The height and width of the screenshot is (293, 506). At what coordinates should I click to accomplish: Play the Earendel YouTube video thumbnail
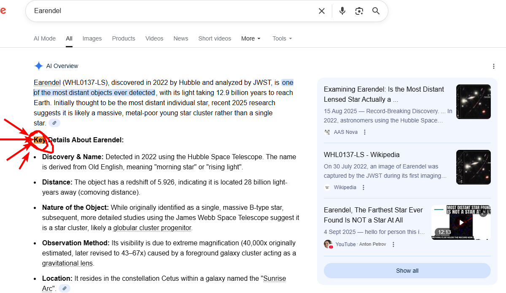461,222
